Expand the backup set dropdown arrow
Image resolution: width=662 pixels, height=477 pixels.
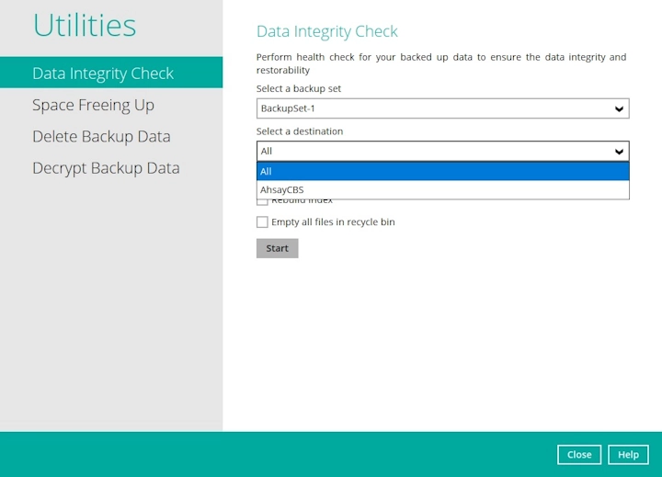619,109
